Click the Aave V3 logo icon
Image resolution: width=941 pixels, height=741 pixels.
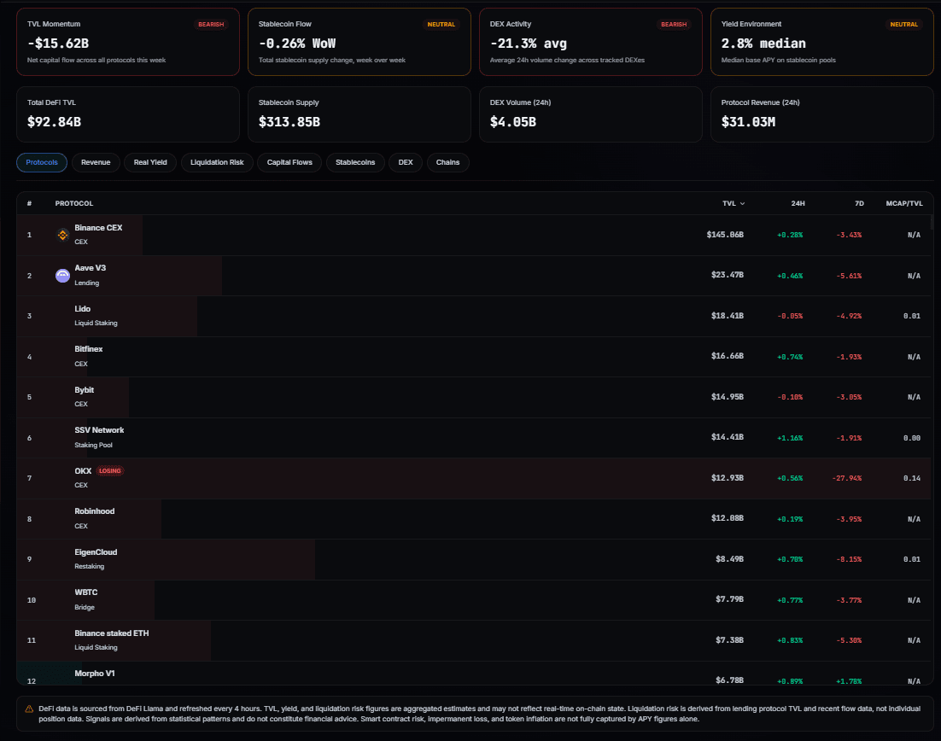point(62,276)
